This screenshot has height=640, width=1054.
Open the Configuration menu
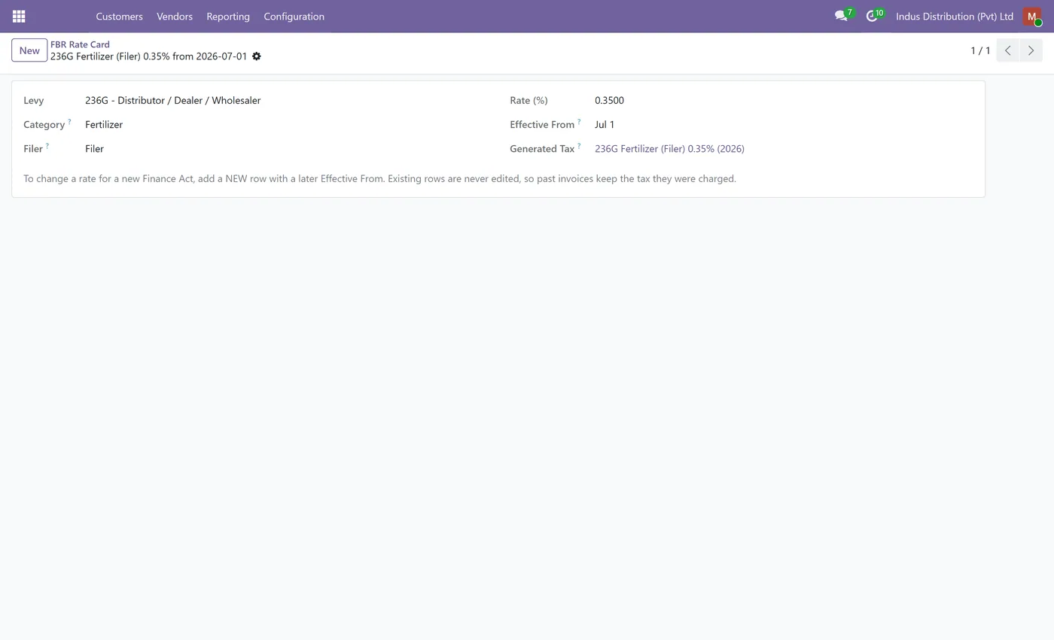coord(294,16)
